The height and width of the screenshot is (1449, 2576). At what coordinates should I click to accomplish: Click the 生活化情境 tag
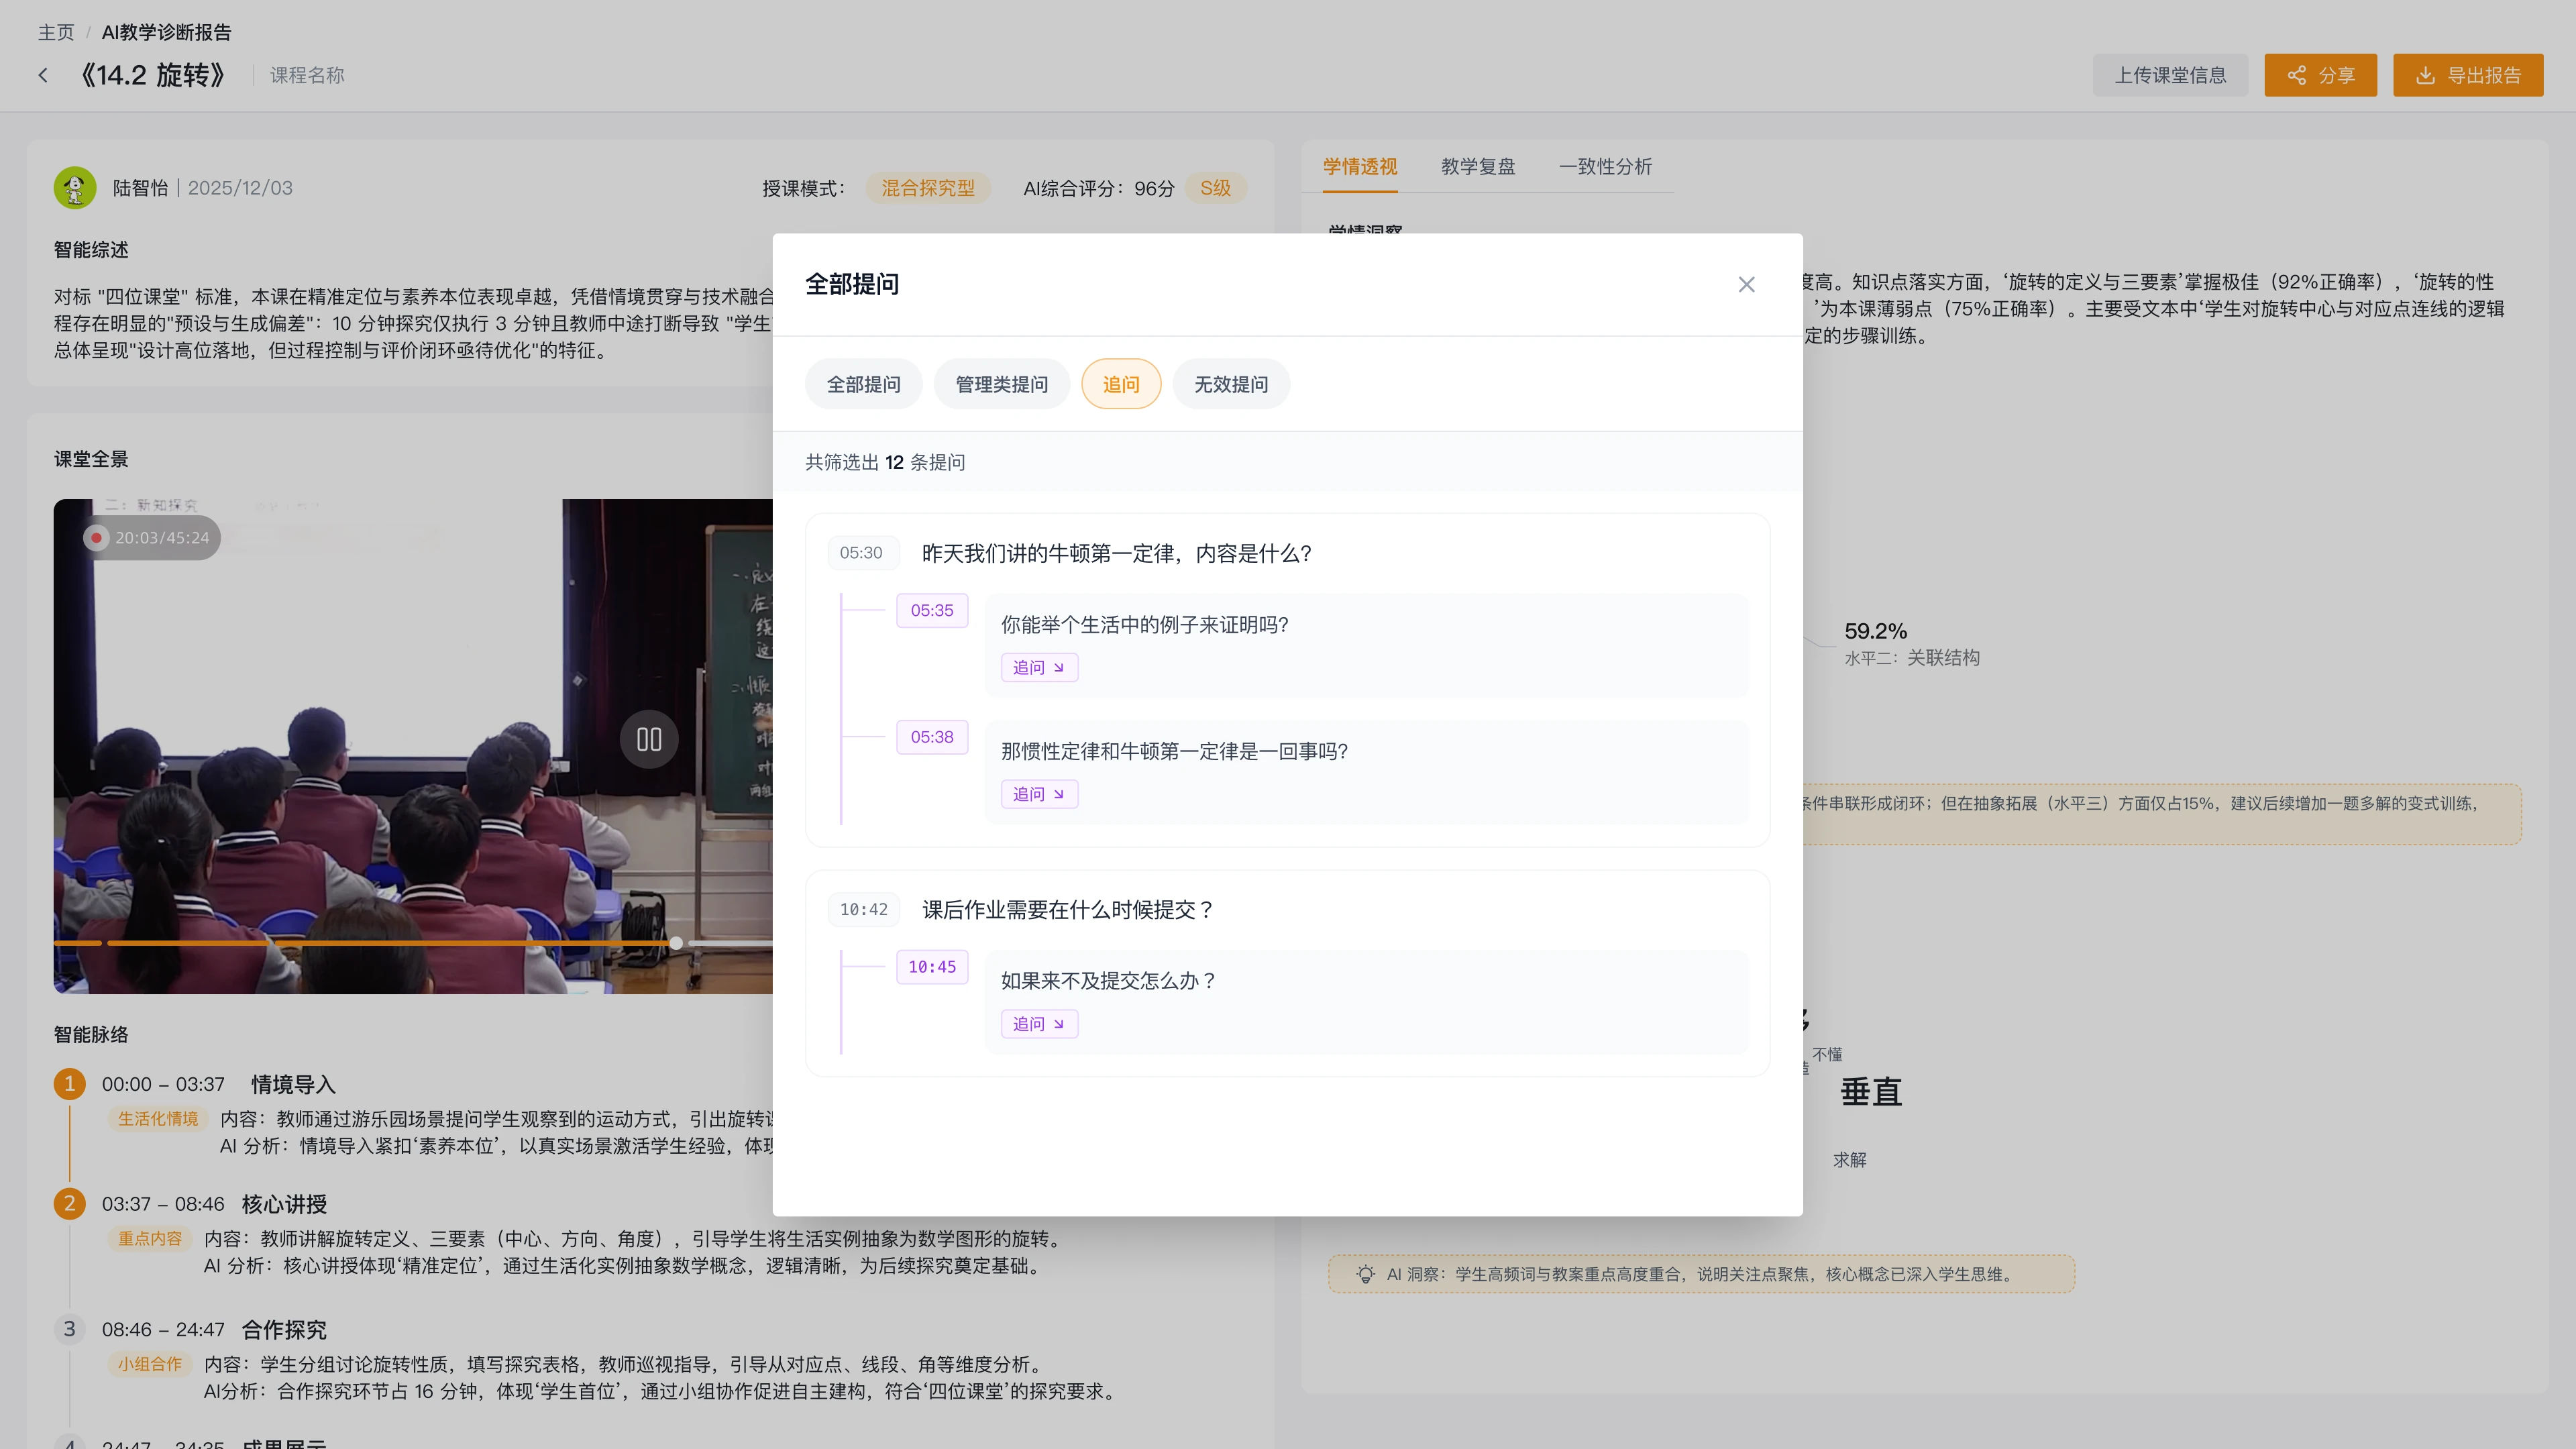(158, 1118)
